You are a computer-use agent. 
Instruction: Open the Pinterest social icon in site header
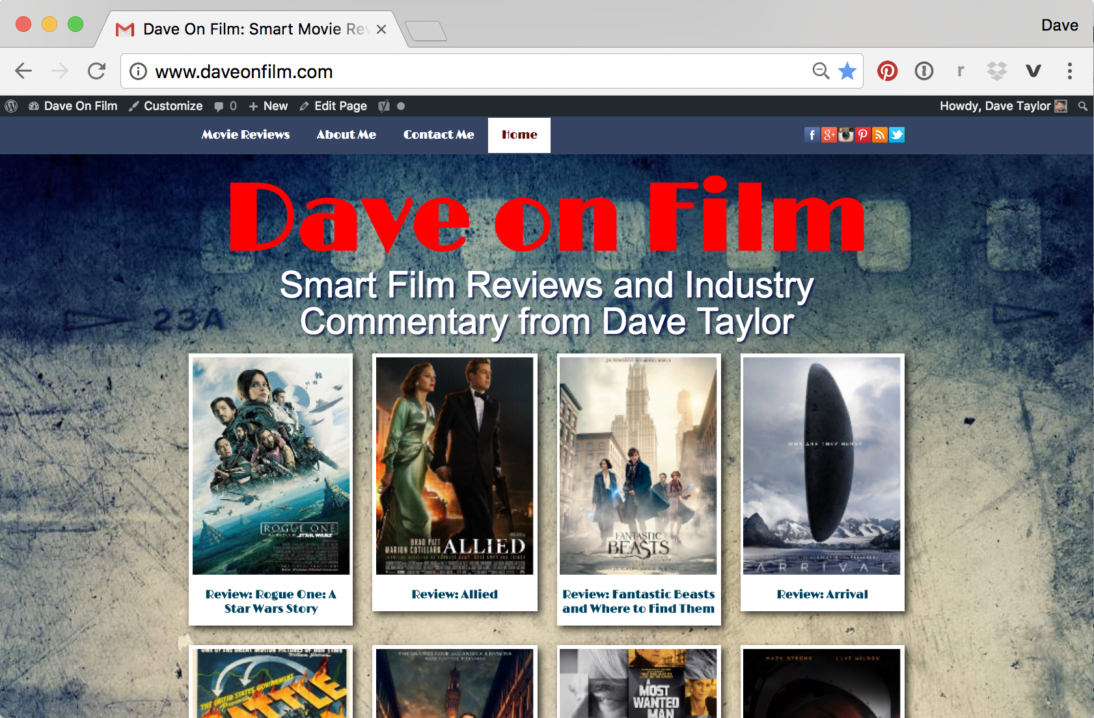click(x=862, y=135)
